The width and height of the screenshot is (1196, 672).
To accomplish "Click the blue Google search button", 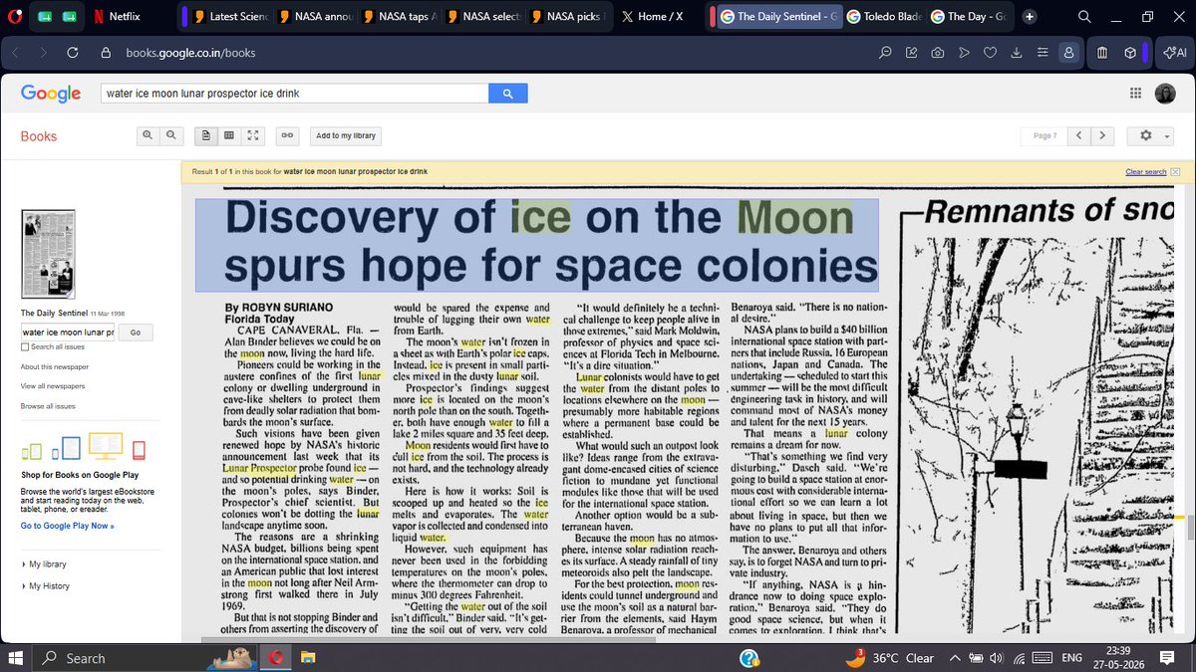I will (x=507, y=94).
